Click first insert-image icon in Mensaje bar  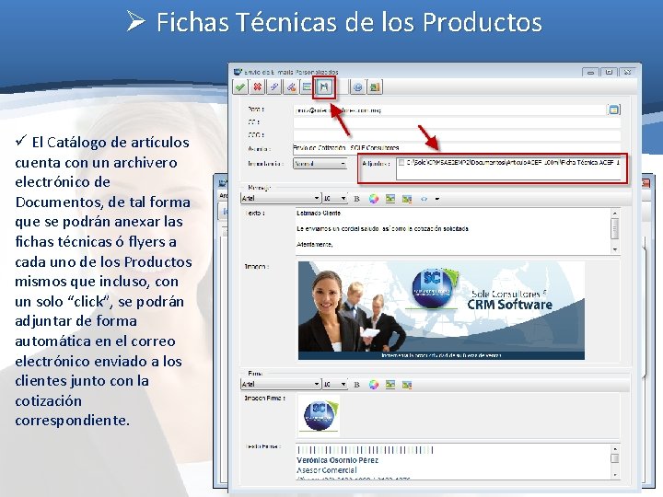(x=390, y=199)
